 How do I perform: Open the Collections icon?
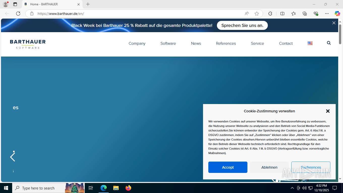305,14
